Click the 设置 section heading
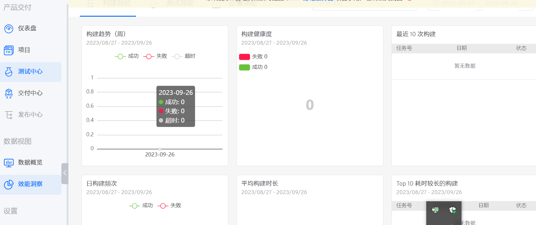The height and width of the screenshot is (225, 536). coord(11,211)
